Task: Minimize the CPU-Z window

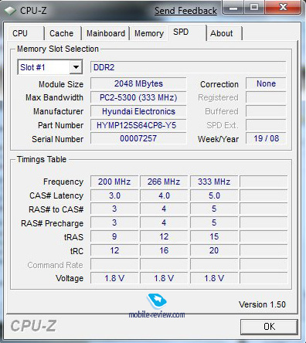Action: (233, 8)
